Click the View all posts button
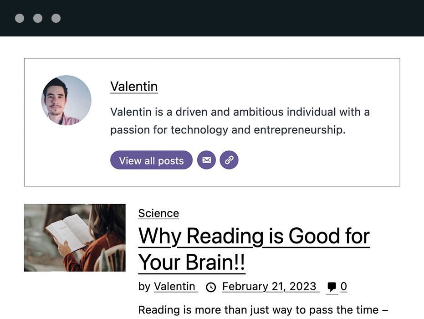 [151, 160]
